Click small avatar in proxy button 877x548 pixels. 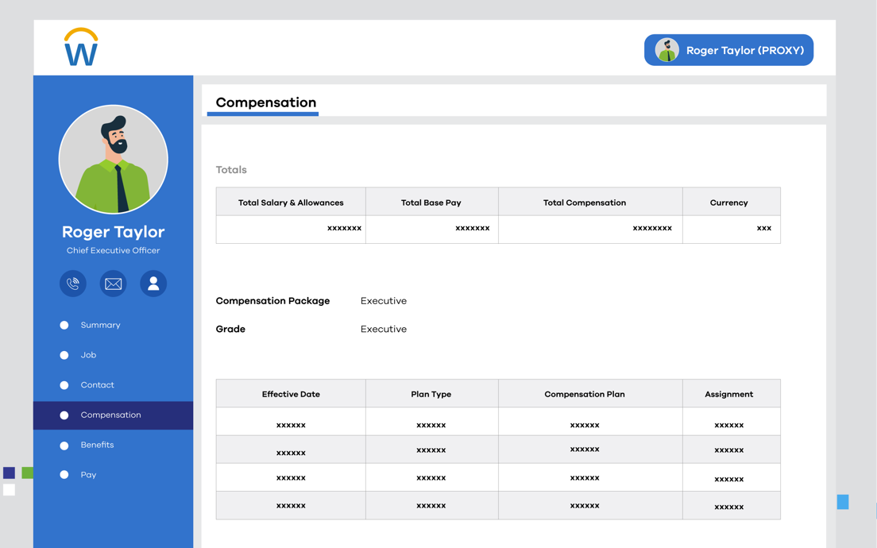pos(667,50)
